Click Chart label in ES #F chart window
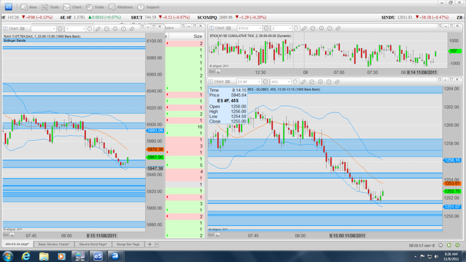Viewport: 466px width, 262px height. tap(219, 82)
